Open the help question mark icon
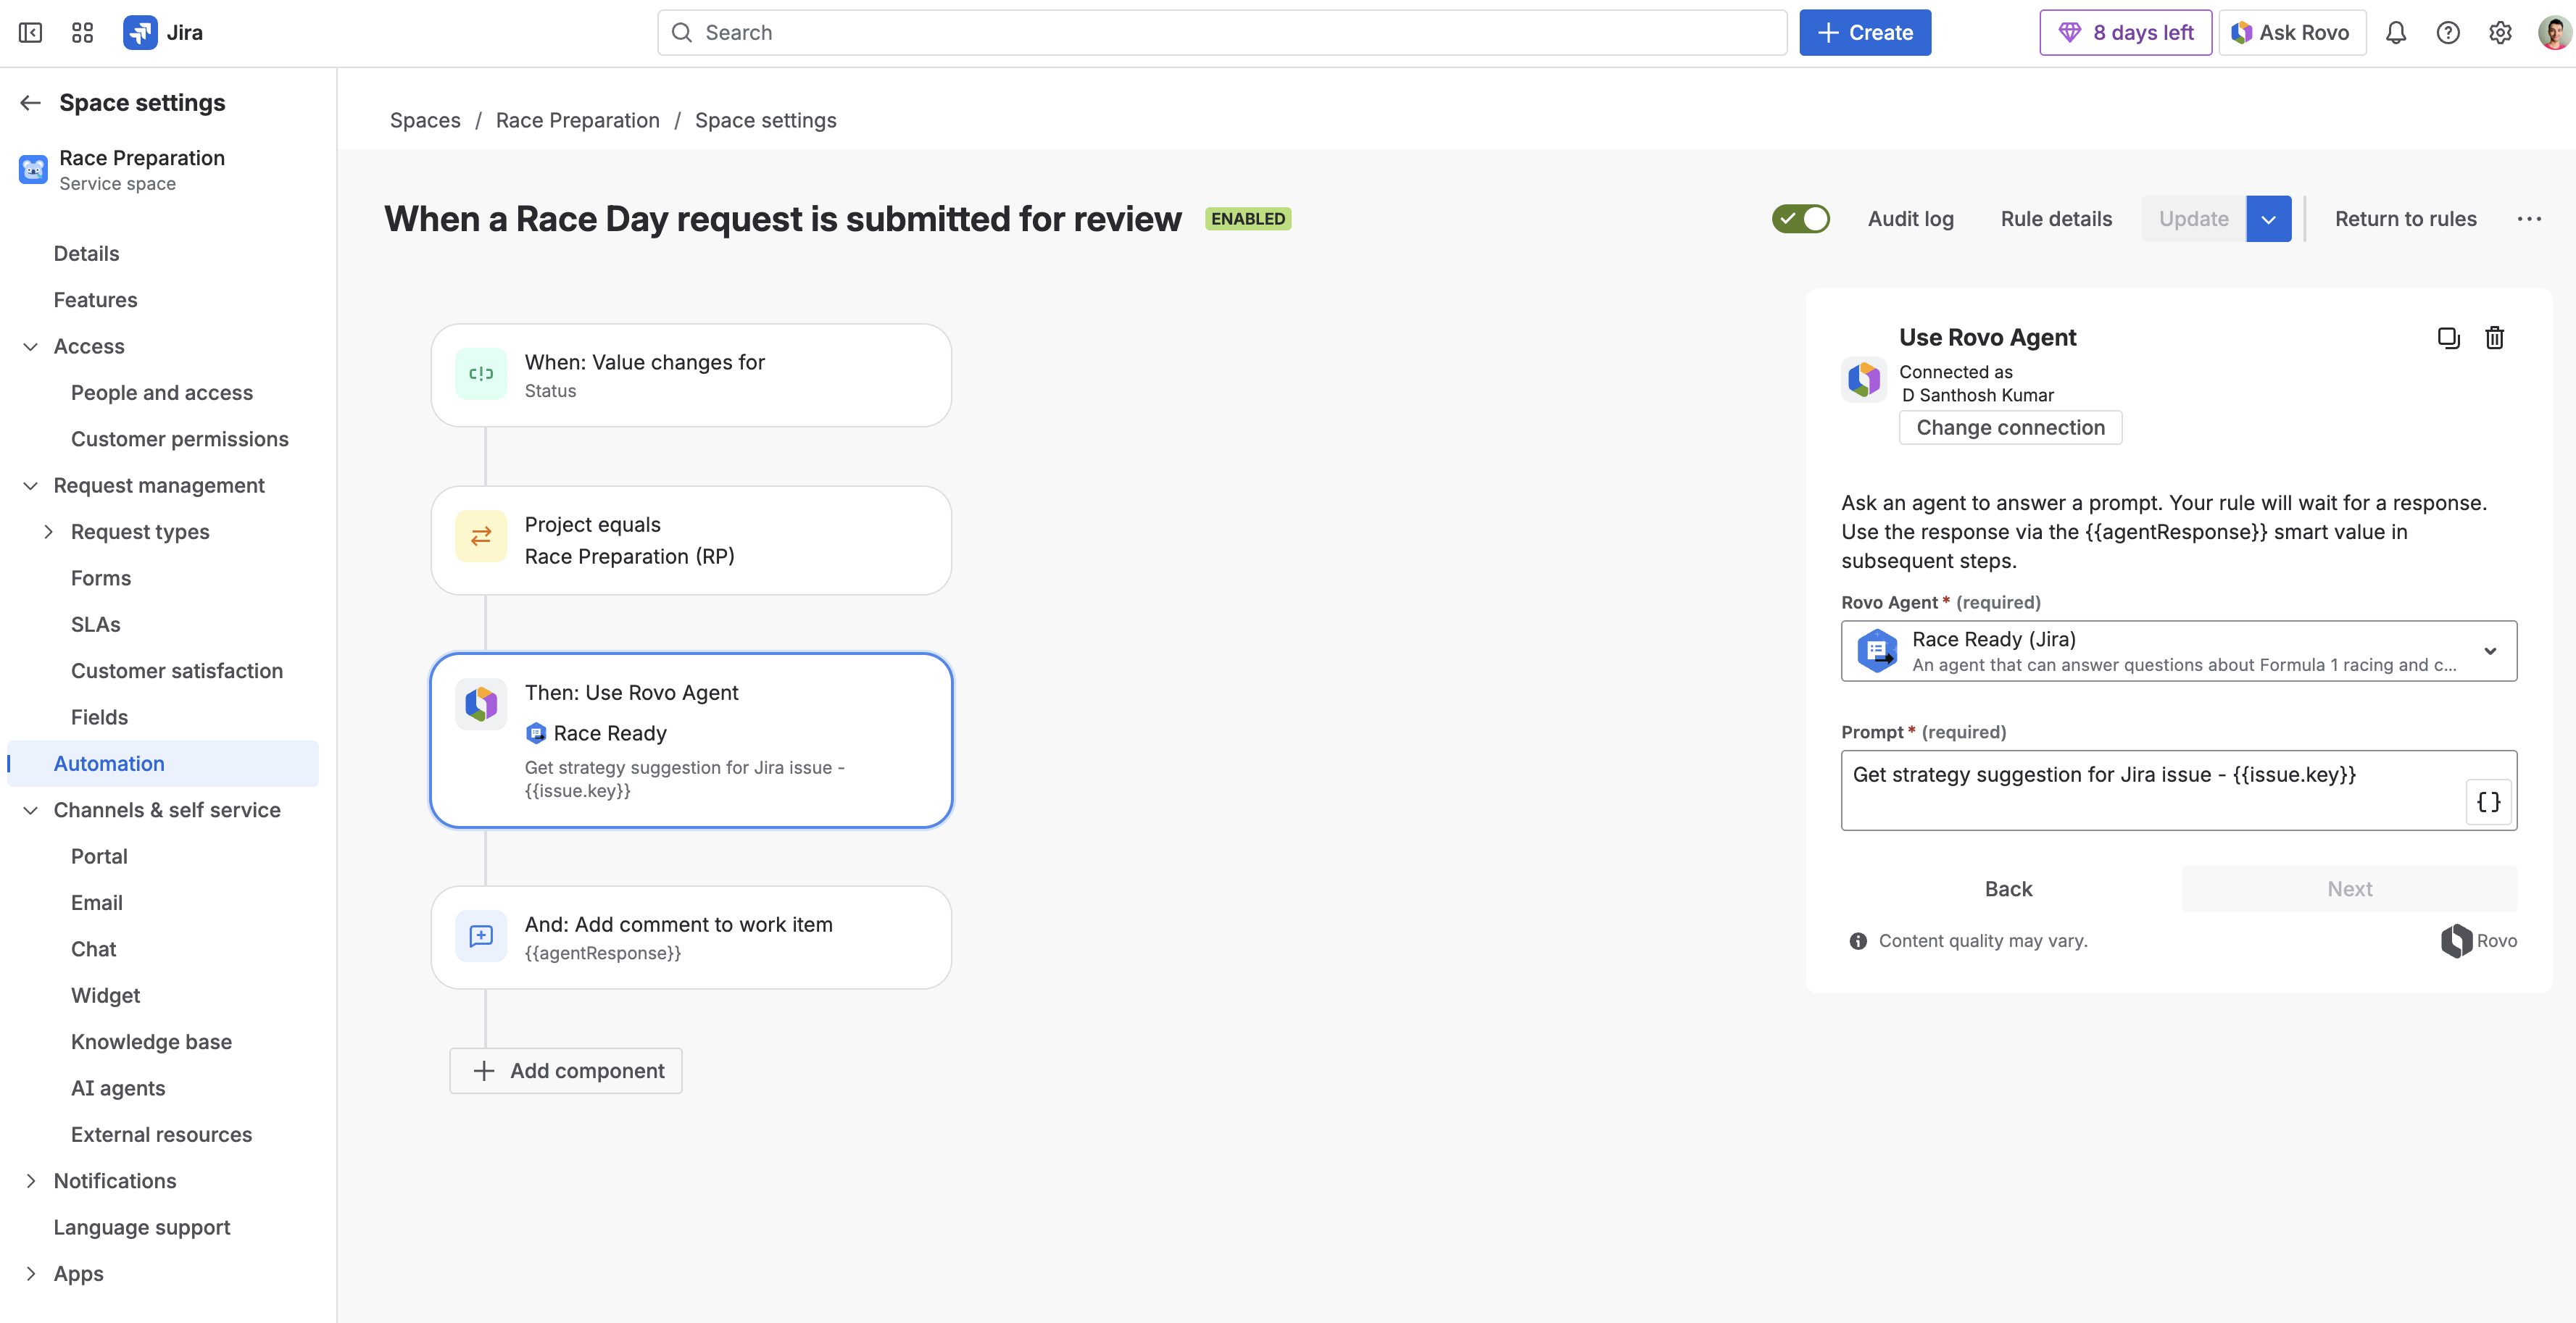Screen dimensions: 2576x1323 click(2447, 33)
